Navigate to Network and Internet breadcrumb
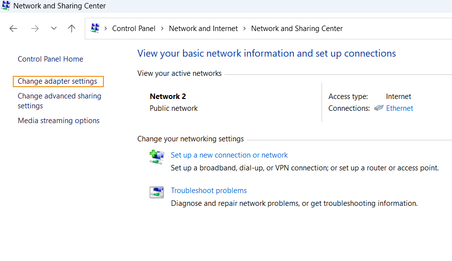Screen dimensions: 452x261 (x=203, y=29)
